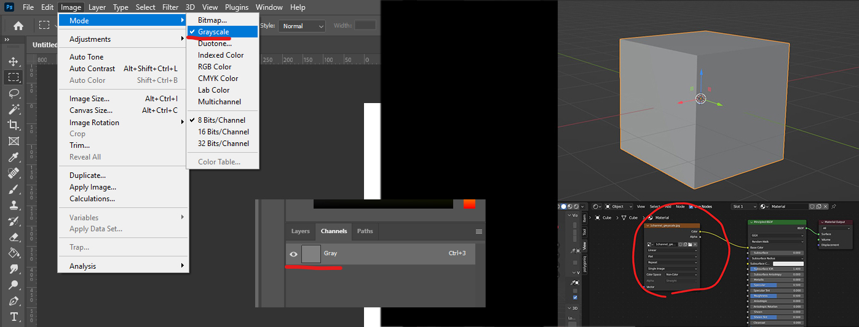This screenshot has height=327, width=859.
Task: Open the Filter menu
Action: (x=170, y=7)
